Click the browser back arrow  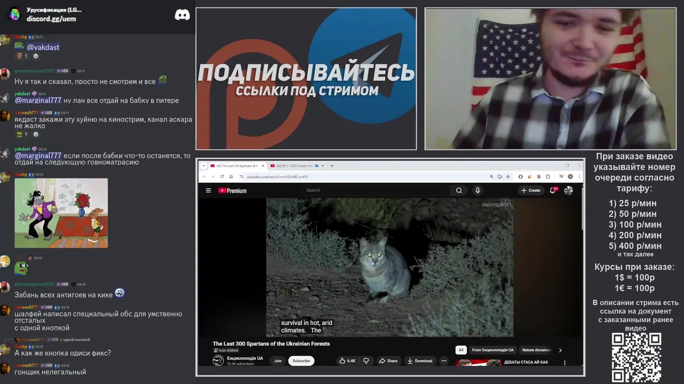[x=204, y=177]
